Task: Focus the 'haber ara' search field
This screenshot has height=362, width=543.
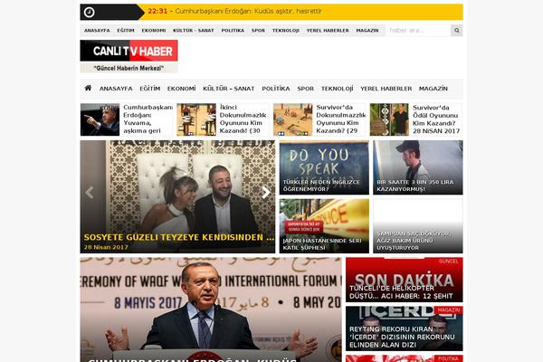Action: click(419, 31)
